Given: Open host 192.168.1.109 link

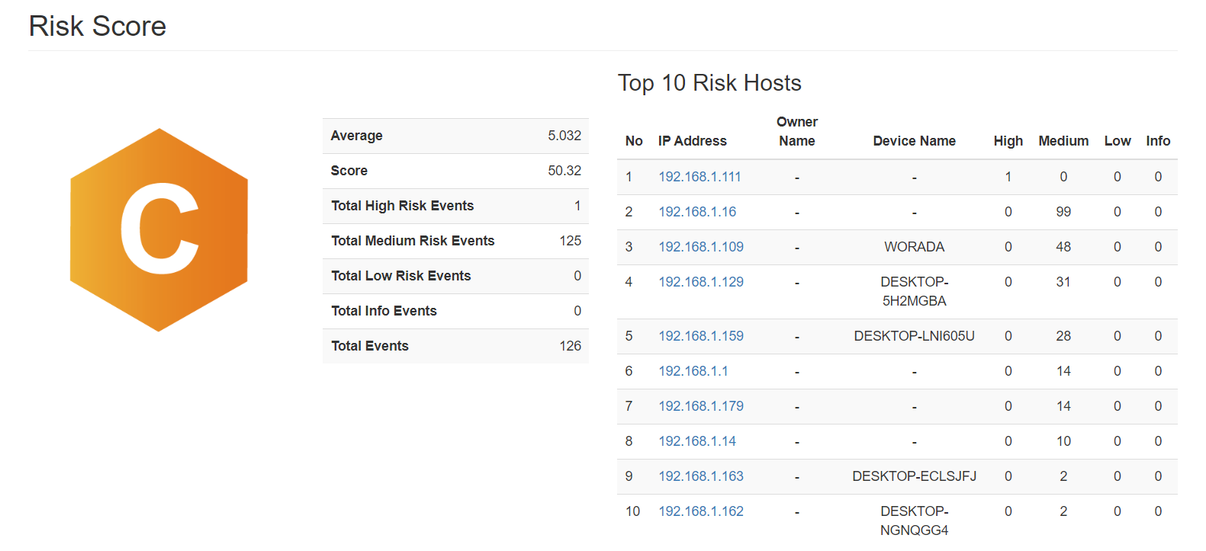Looking at the screenshot, I should pos(700,247).
